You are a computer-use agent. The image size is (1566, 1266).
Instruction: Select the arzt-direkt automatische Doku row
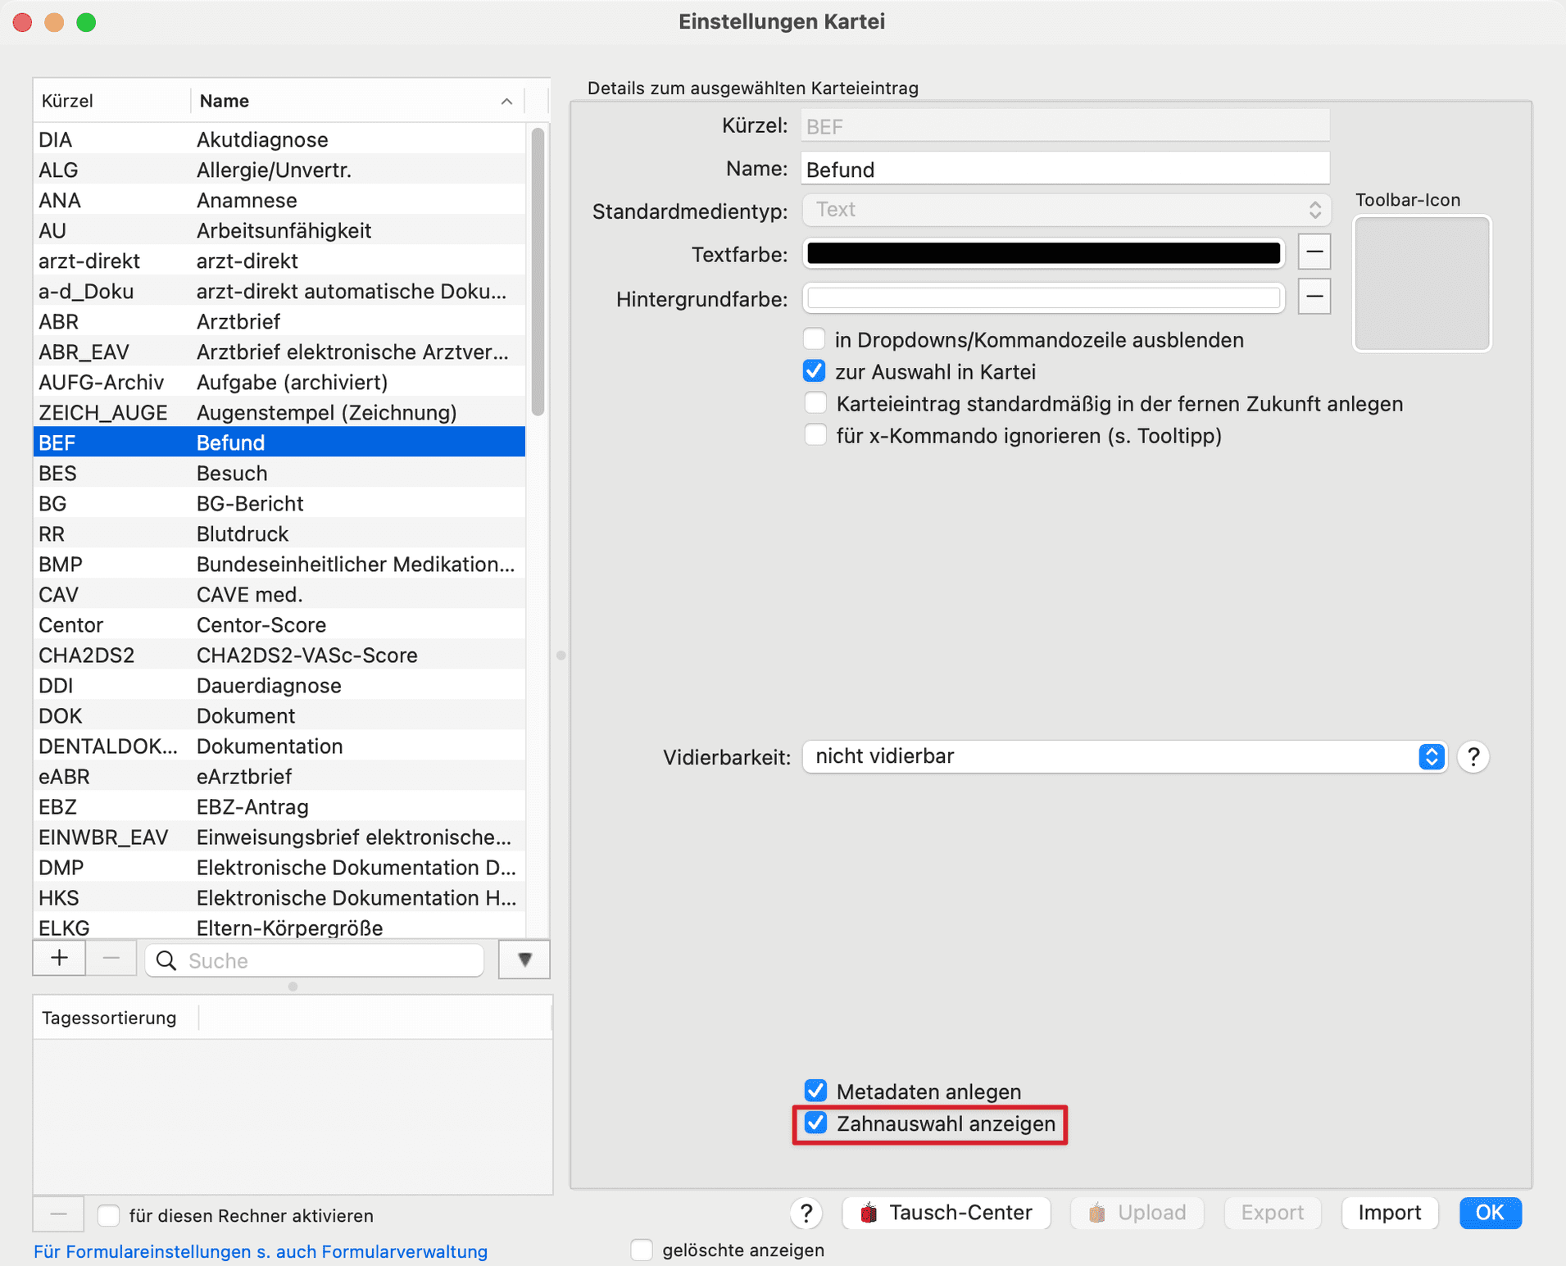coord(279,291)
